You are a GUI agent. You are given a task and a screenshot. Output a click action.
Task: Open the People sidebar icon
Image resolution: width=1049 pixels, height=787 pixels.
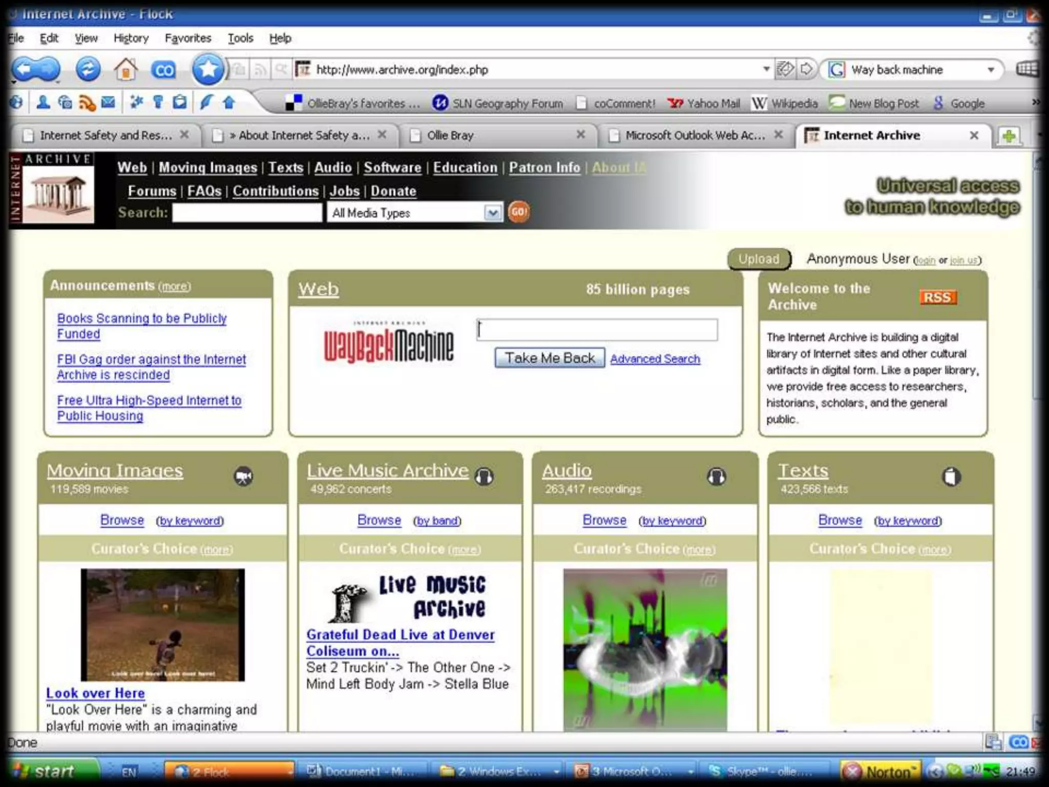[x=44, y=103]
